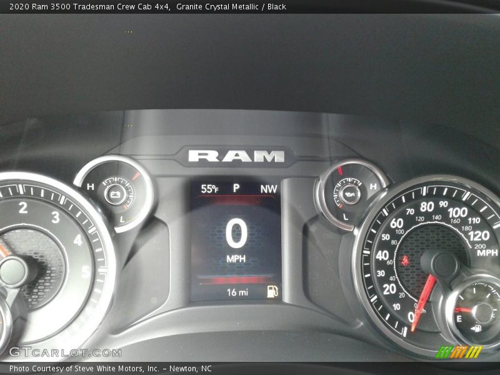Tap the MPH label under digital speed
This screenshot has width=500, height=375.
pos(236,259)
